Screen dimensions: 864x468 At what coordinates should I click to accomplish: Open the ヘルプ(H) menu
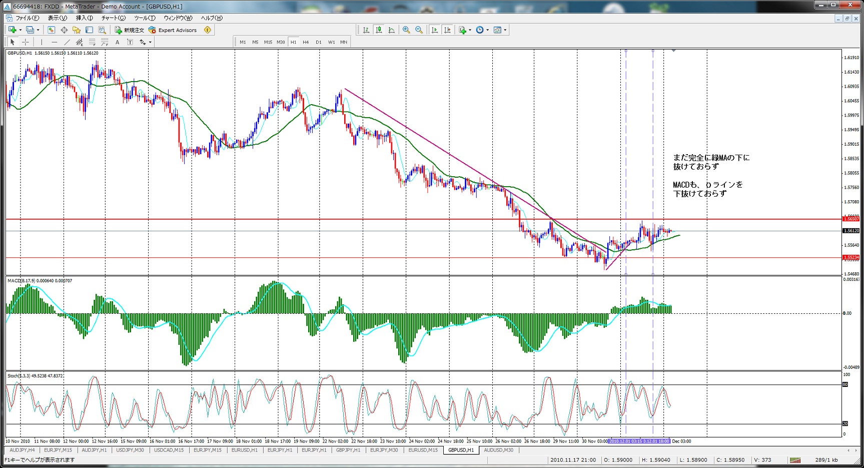click(212, 18)
